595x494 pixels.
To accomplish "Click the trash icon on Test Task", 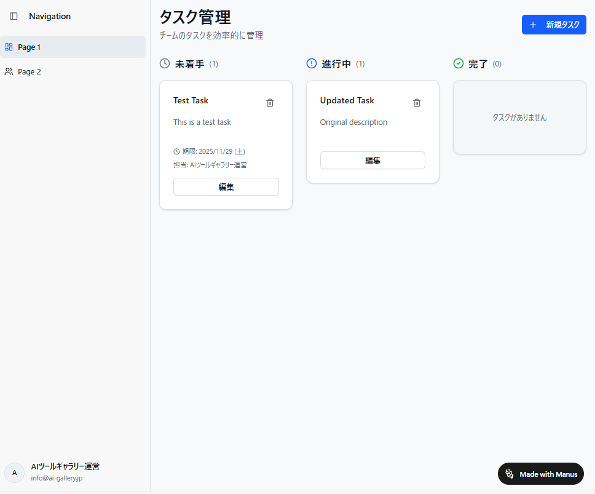I will coord(270,103).
